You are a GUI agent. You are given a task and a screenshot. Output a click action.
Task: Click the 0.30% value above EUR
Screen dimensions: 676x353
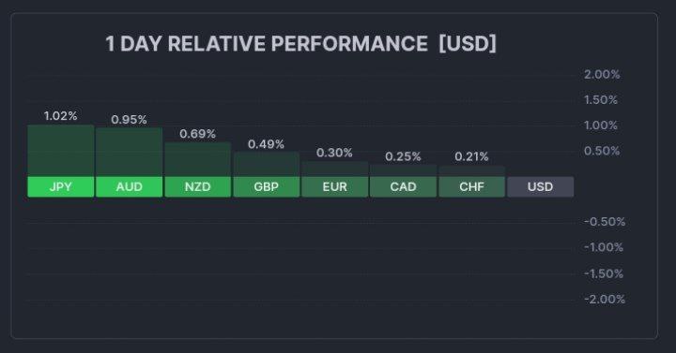pos(334,153)
